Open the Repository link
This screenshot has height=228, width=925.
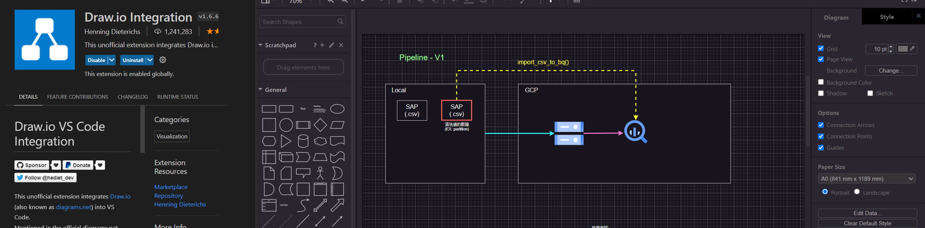tap(169, 195)
